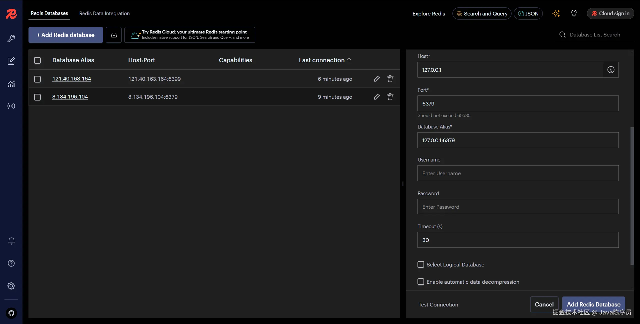
Task: Sort by Last connection column arrow
Action: point(349,60)
